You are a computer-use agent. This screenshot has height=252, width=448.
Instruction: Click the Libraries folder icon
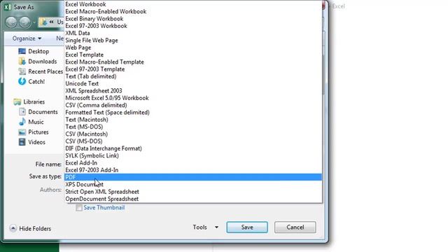(x=17, y=101)
